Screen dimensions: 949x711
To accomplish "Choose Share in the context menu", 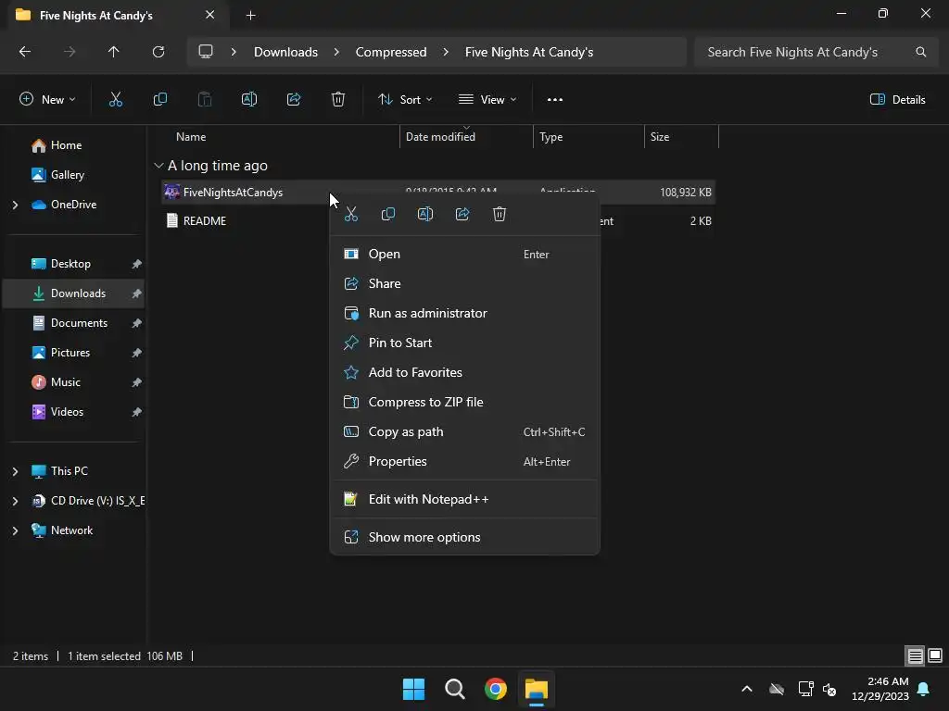I will (x=465, y=283).
